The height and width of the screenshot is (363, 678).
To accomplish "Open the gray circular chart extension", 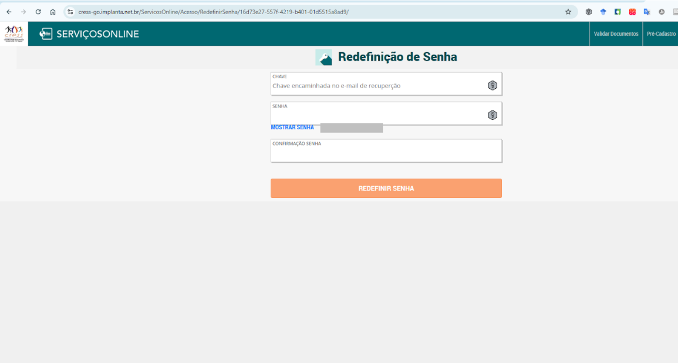I will (x=662, y=12).
